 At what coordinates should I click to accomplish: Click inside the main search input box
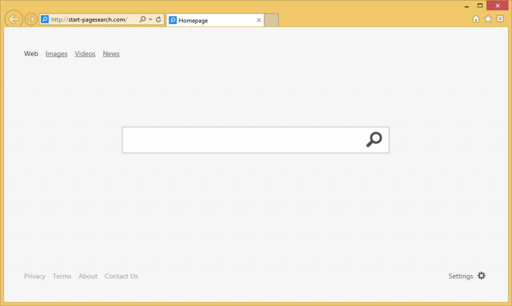[x=242, y=140]
